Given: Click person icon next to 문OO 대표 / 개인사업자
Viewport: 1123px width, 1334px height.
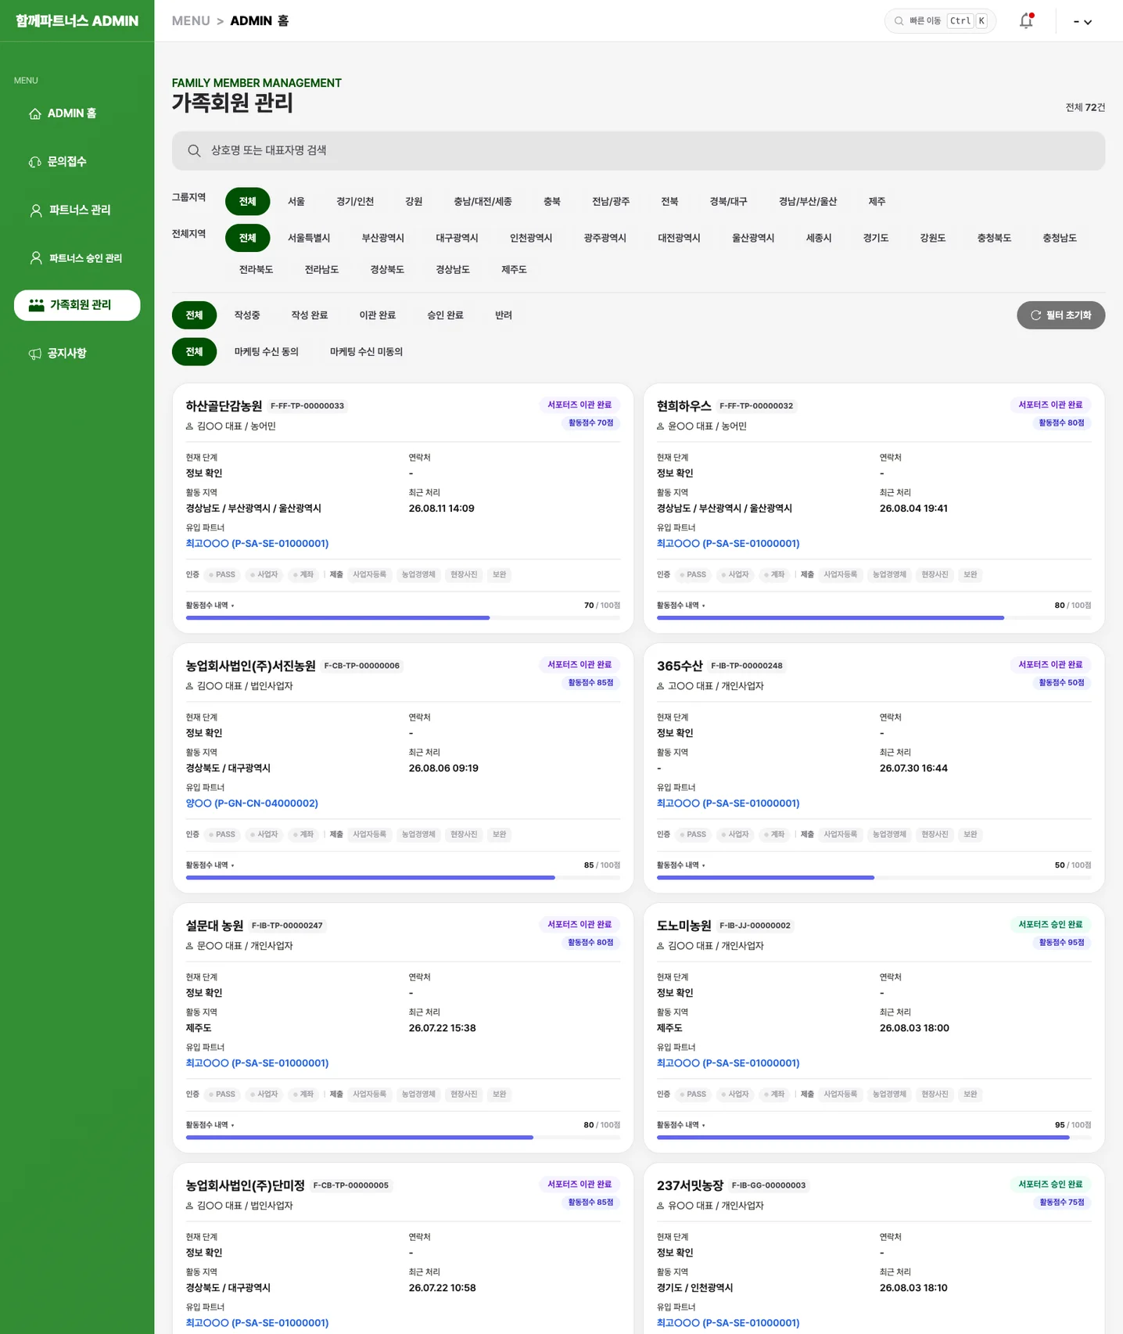Looking at the screenshot, I should pos(189,946).
